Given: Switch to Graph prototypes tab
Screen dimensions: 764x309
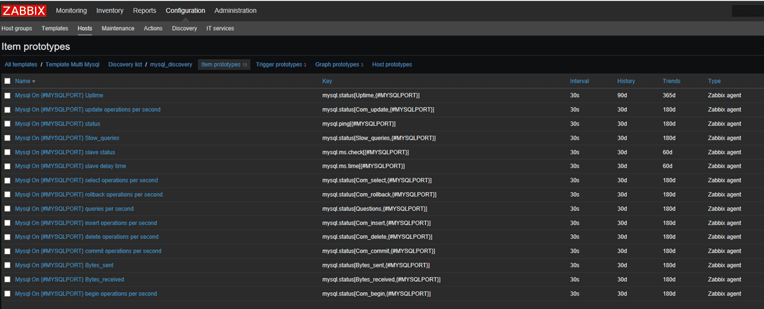Looking at the screenshot, I should click(x=337, y=65).
